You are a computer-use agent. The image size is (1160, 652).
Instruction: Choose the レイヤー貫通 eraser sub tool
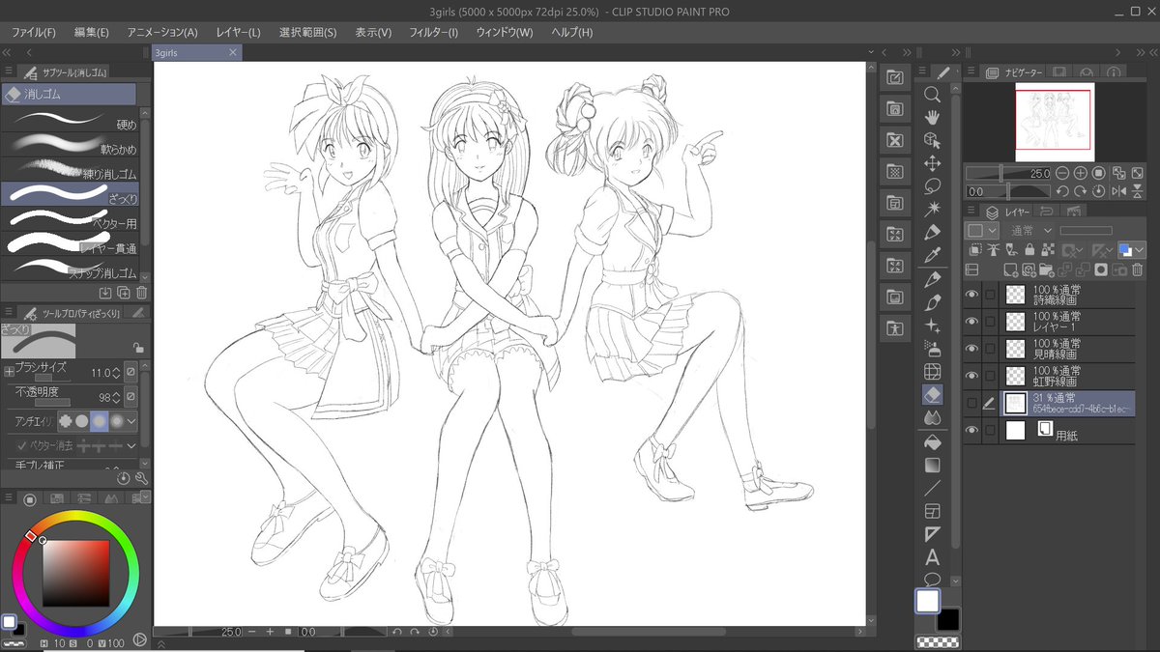70,244
